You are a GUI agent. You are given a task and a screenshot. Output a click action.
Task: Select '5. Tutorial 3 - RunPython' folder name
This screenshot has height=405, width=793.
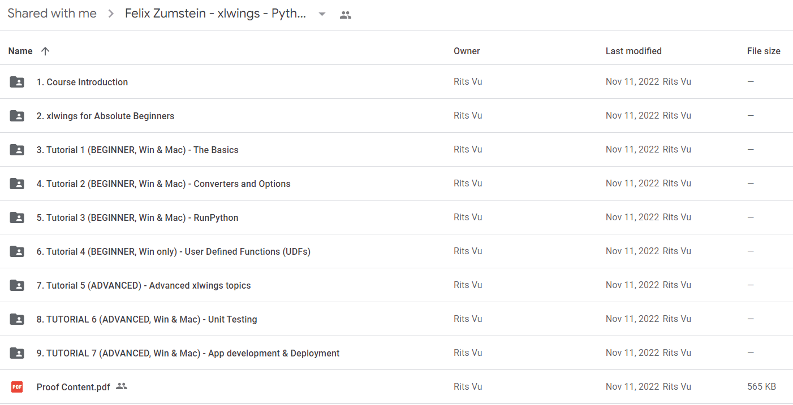[137, 217]
